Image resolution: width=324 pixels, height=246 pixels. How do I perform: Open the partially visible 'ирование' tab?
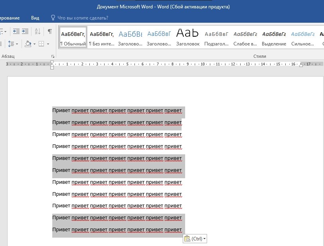tap(10, 18)
